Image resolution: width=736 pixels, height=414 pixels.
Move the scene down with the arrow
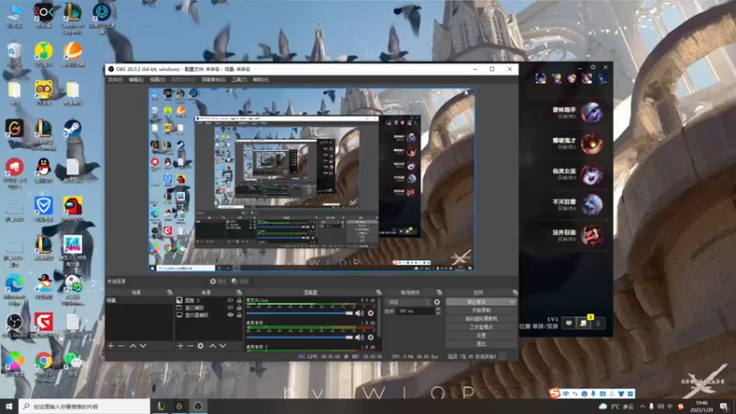coord(144,346)
